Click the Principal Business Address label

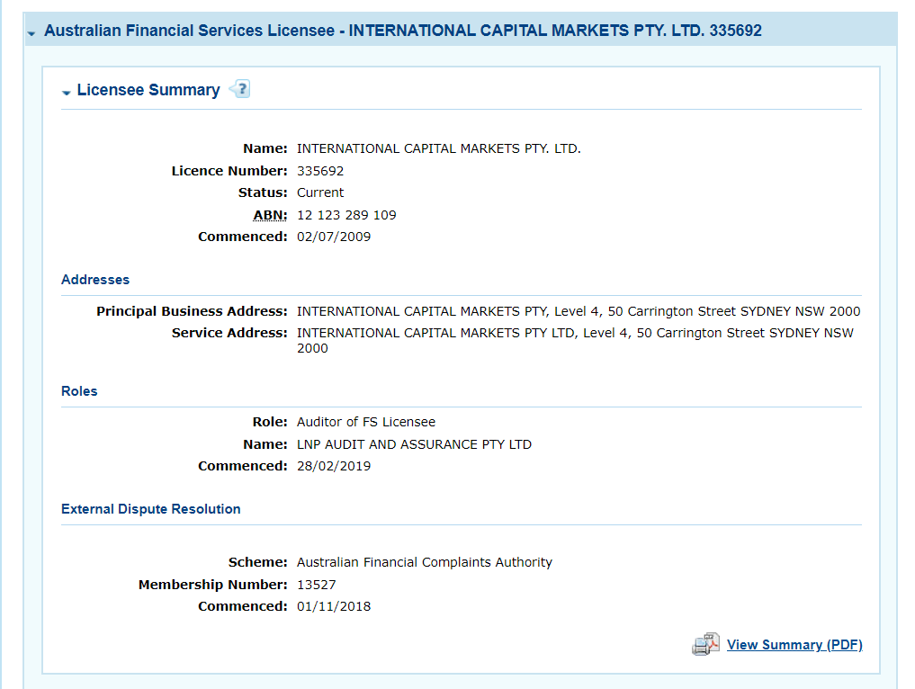[x=192, y=311]
